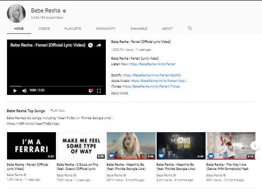Viewport: 262px width, 195px height.
Task: Expand the description with Read More
Action: pos(120,94)
